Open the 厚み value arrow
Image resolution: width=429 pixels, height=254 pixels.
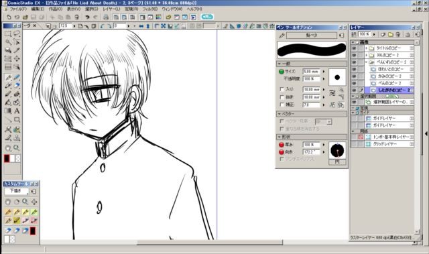coord(324,144)
